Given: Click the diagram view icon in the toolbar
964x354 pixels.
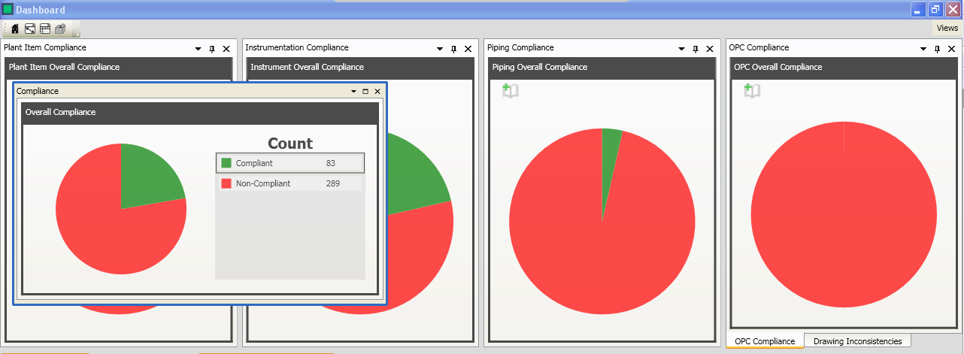Looking at the screenshot, I should click(x=30, y=29).
